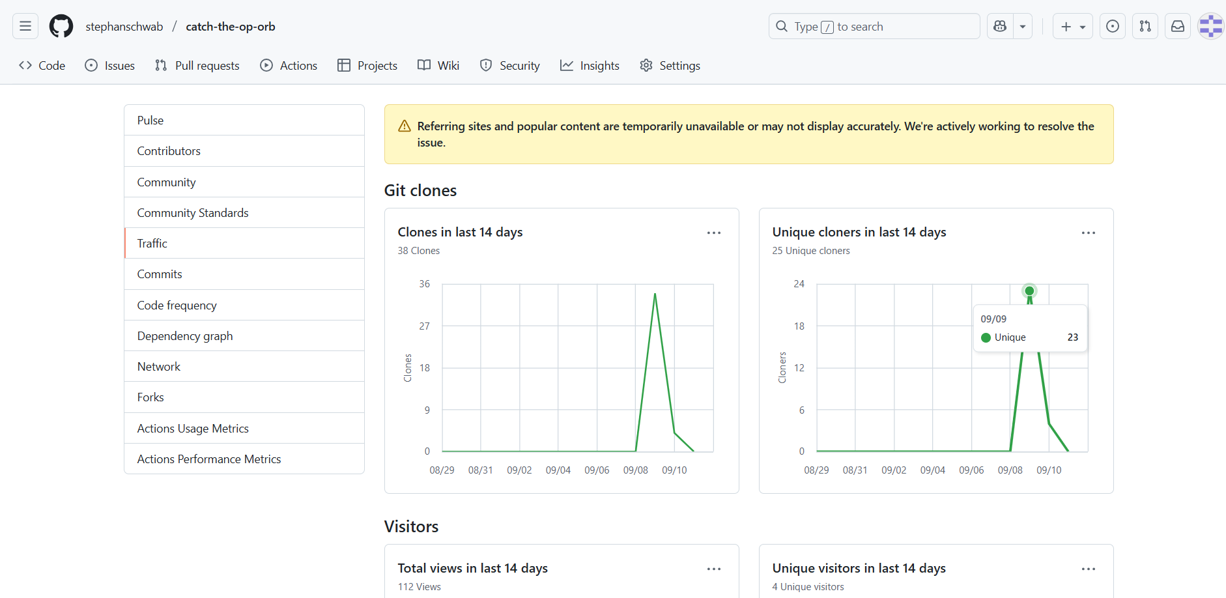Expand the create new plus dropdown

pyautogui.click(x=1073, y=27)
